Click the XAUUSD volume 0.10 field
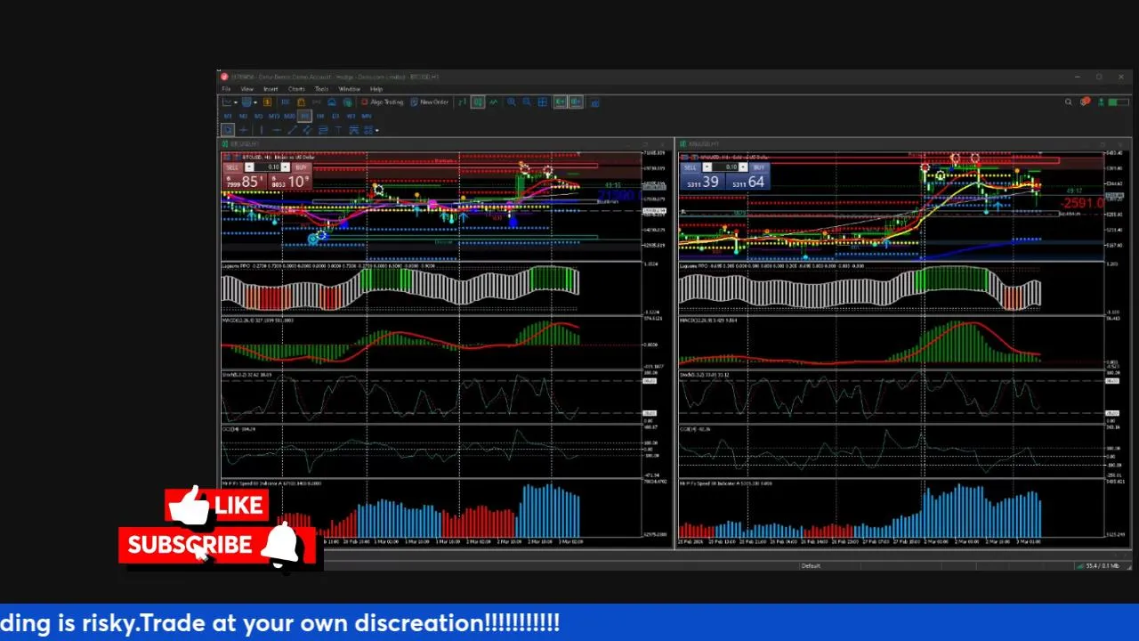This screenshot has height=641, width=1139. 725,167
